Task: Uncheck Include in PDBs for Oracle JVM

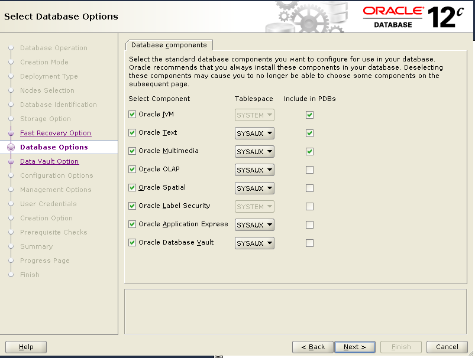Action: click(309, 115)
